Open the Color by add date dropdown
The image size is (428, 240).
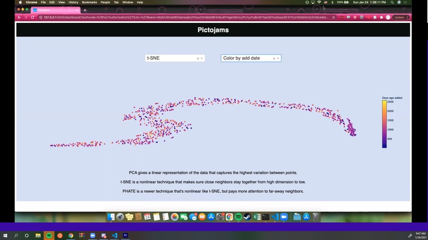[x=251, y=58]
